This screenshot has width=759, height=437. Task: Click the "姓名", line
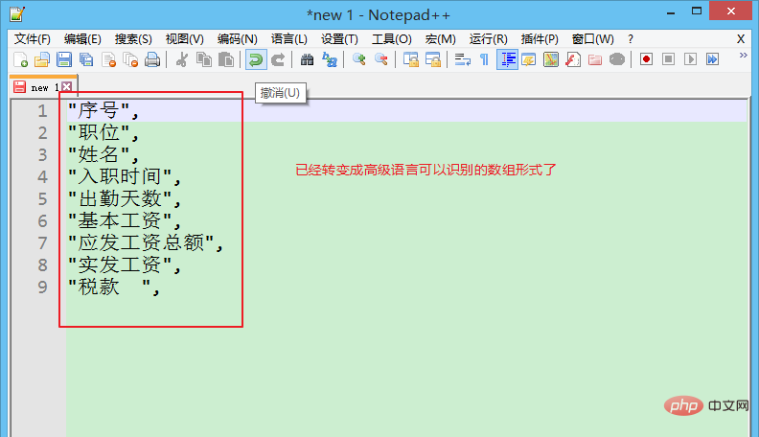coord(103,154)
